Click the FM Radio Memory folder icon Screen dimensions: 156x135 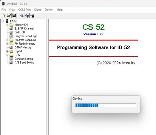tap(11, 44)
